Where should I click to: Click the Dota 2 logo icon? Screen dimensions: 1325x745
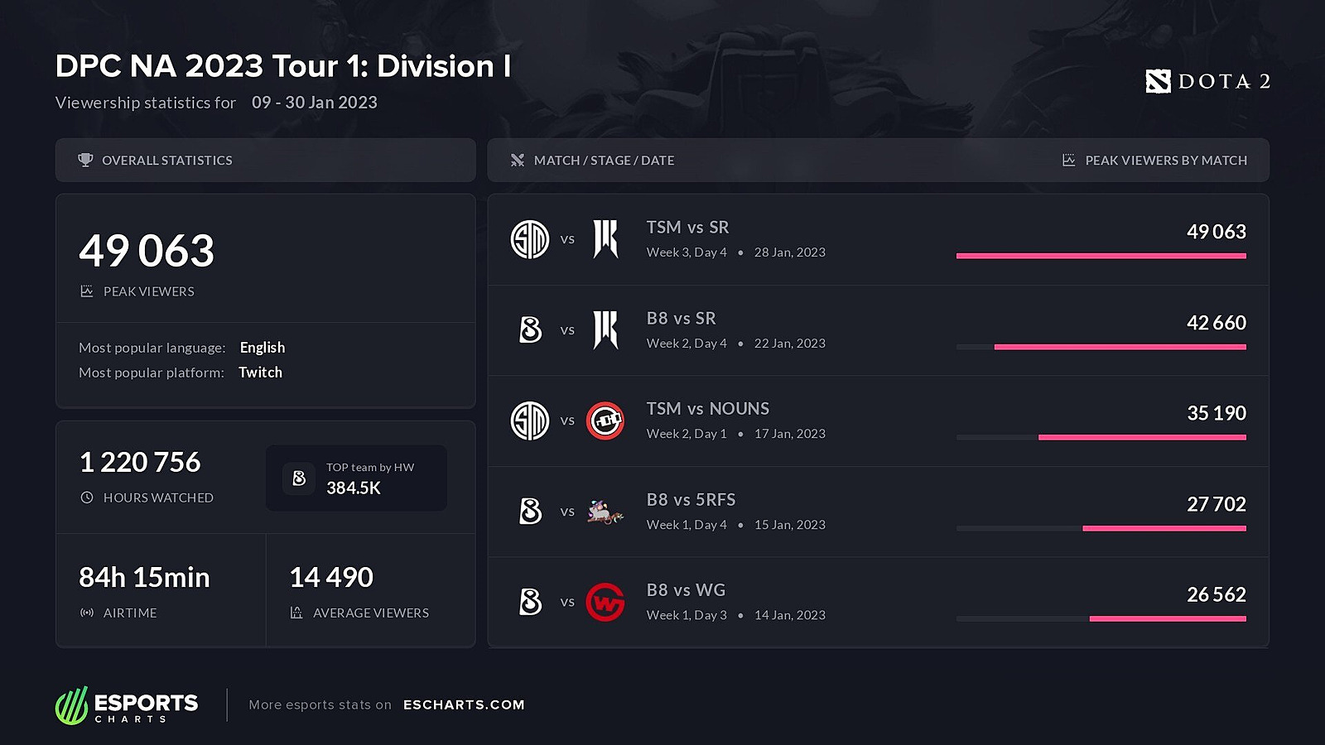[1158, 81]
